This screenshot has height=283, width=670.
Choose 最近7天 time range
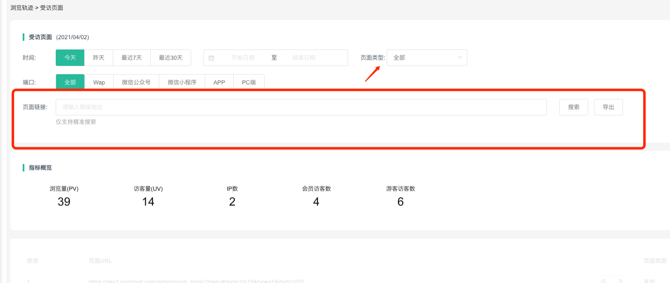point(132,58)
